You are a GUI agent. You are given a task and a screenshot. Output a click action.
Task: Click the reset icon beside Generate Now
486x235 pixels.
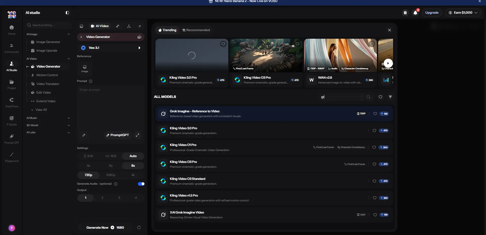(139, 227)
